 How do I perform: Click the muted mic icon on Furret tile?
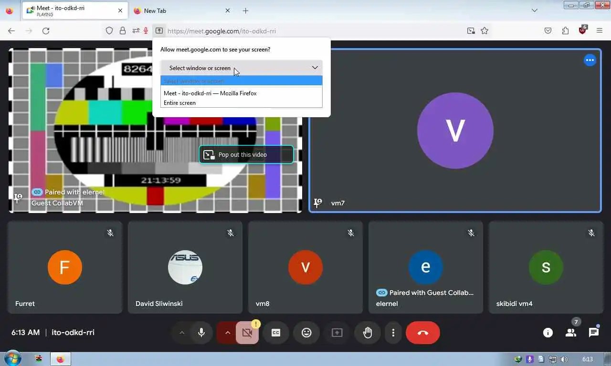tap(110, 233)
